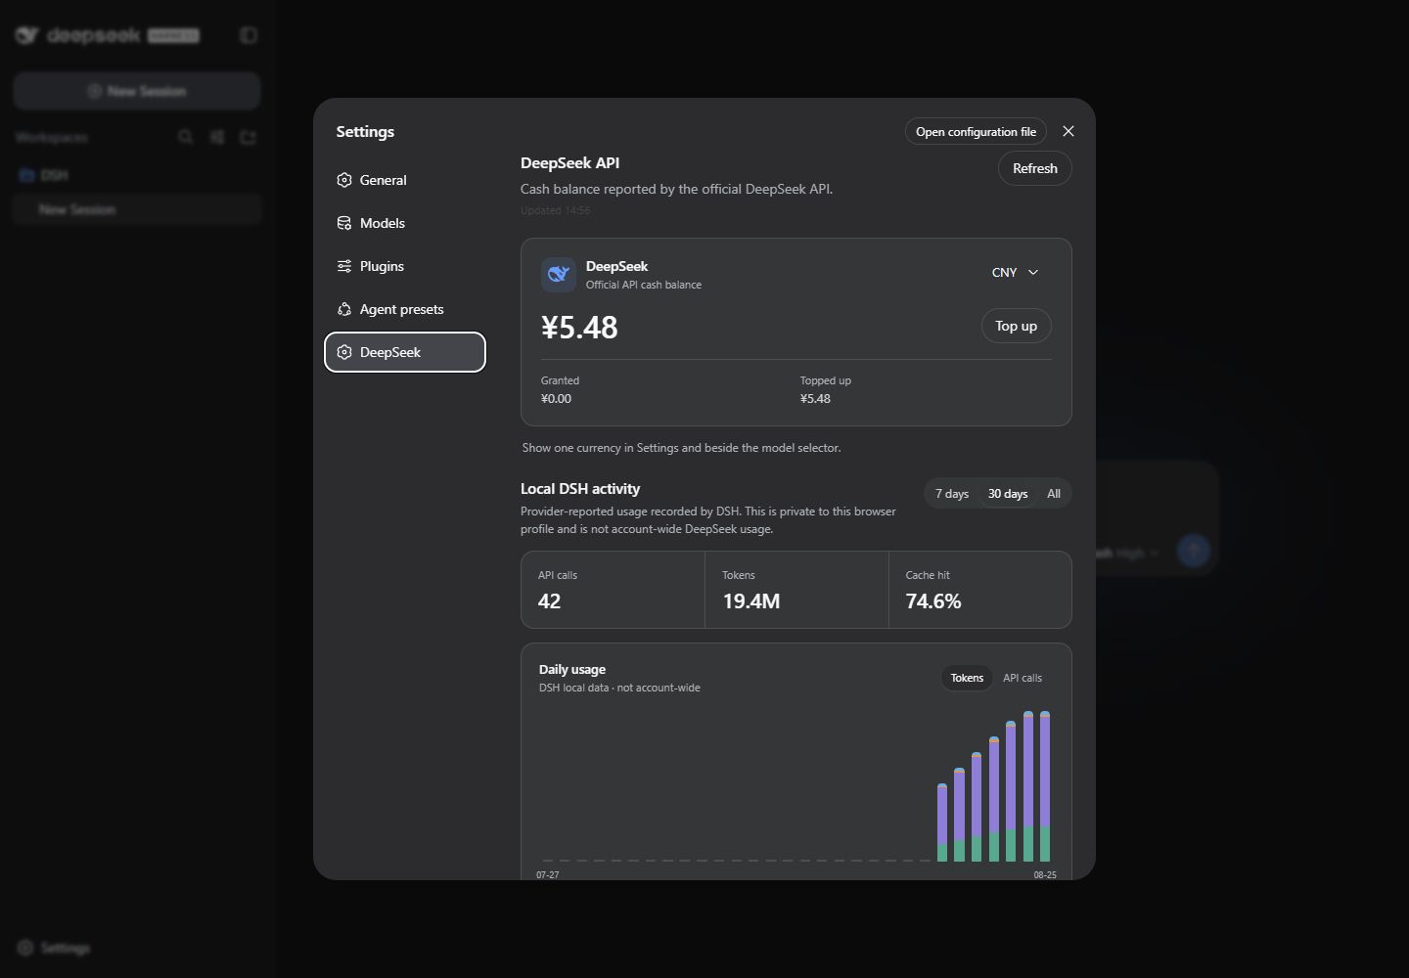Click the Top up button
The width and height of the screenshot is (1409, 978).
click(1016, 326)
